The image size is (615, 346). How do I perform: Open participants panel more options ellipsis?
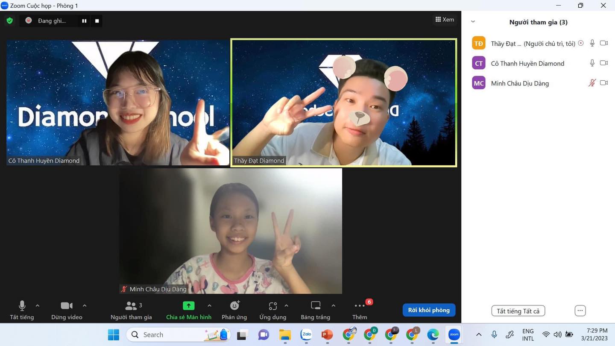click(580, 311)
